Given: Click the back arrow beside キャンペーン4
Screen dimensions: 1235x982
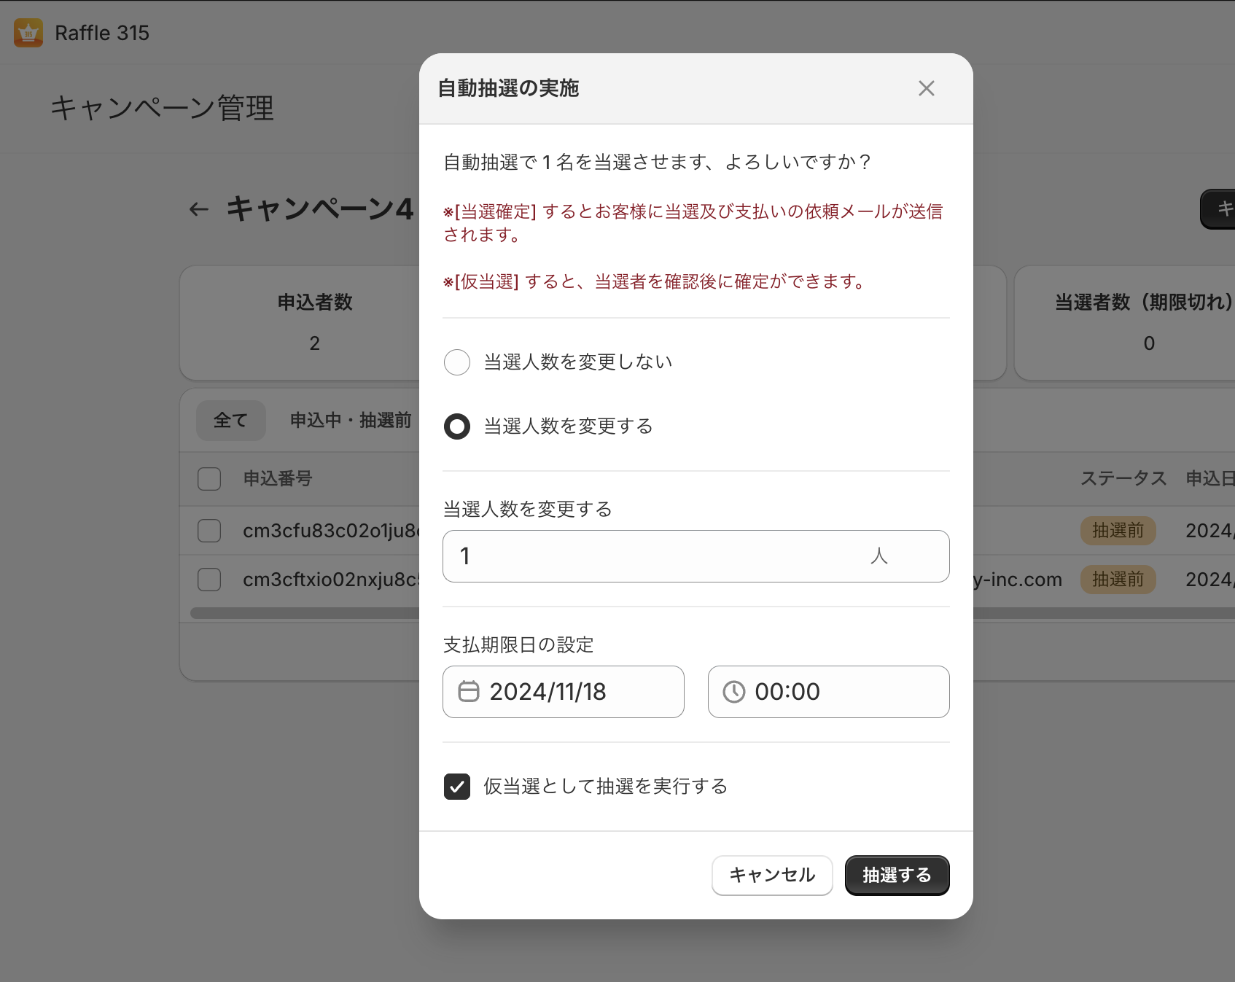Looking at the screenshot, I should tap(198, 210).
